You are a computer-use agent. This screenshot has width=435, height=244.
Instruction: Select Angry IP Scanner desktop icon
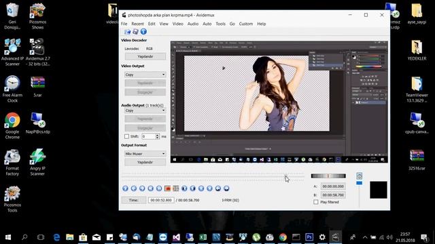[38, 163]
